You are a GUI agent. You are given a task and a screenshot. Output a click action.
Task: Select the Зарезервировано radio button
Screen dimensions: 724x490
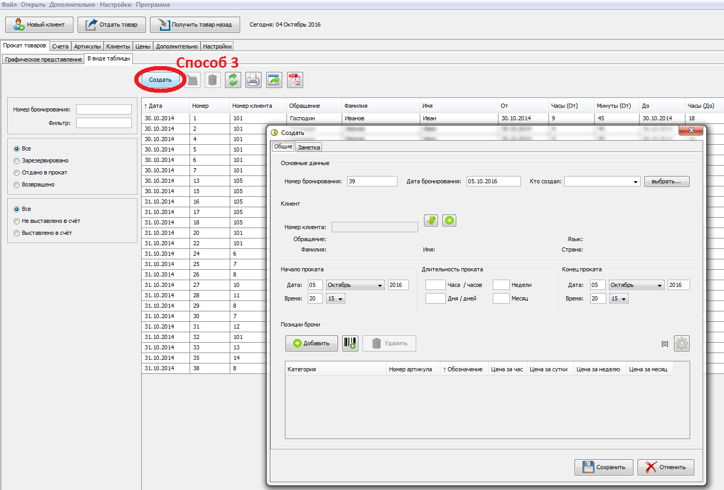pos(17,161)
